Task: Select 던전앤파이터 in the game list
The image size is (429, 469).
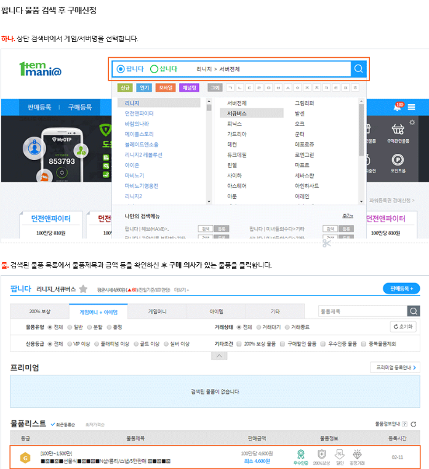Action: click(139, 113)
